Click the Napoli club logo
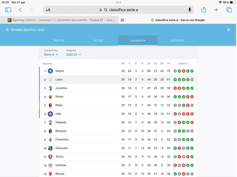Screen dimensions: 237x177 click(x=50, y=71)
